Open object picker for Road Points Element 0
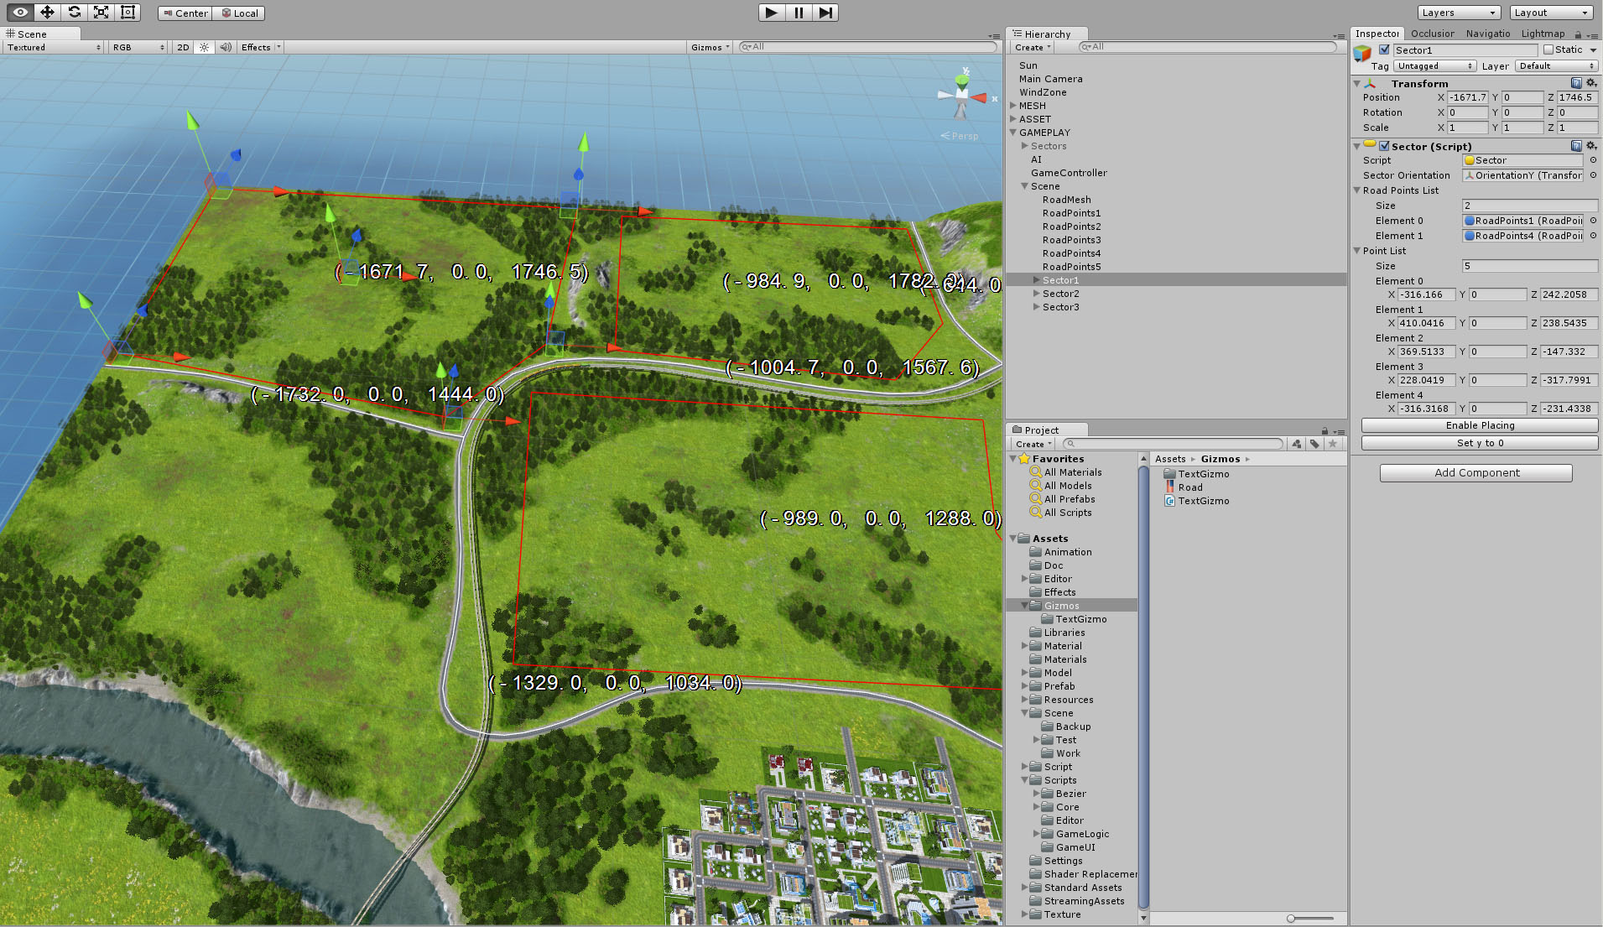1603x927 pixels. click(1592, 221)
